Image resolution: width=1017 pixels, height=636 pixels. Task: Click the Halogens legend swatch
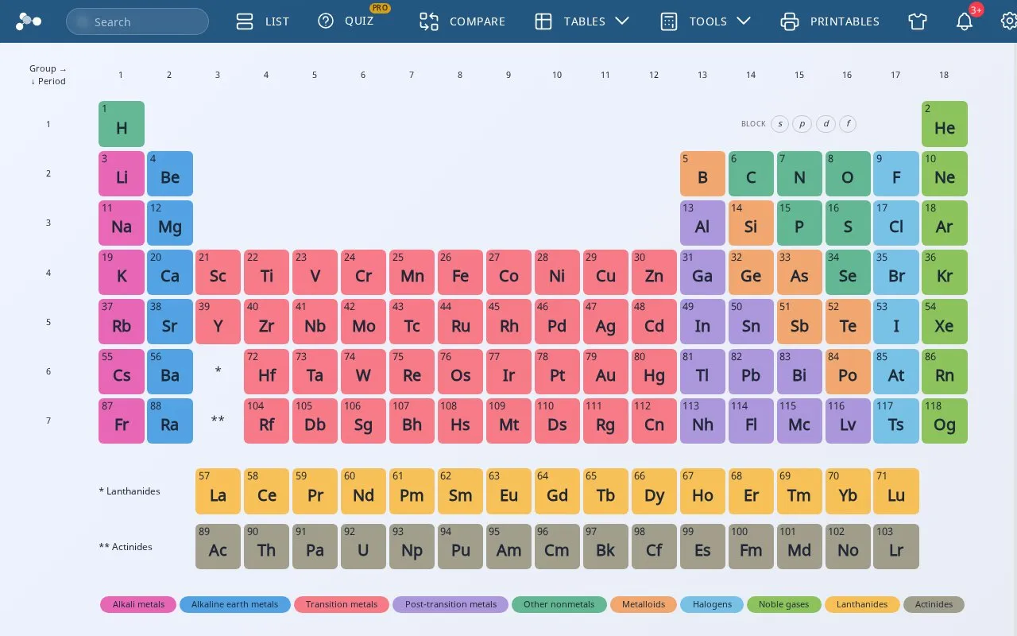coord(712,604)
